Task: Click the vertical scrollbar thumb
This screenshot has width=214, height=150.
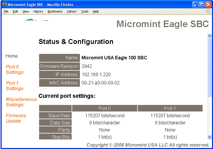Action: click(x=209, y=68)
